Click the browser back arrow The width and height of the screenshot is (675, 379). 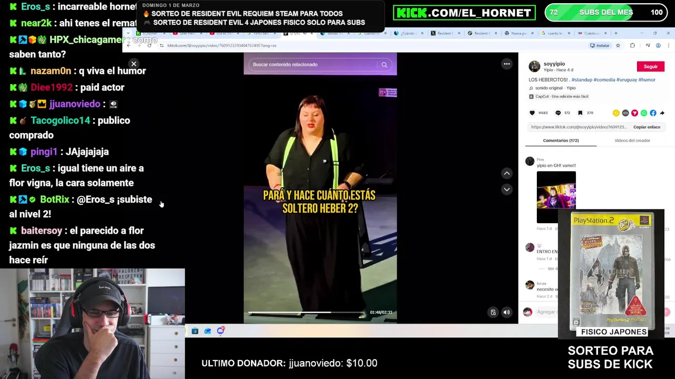[129, 45]
